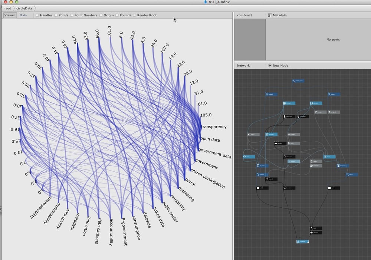Select the rotate1 node in the network
Viewport: 371px width, 260px height.
[x=271, y=179]
